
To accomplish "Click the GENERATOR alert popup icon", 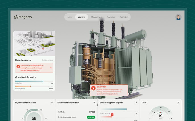I will point(93,88).
